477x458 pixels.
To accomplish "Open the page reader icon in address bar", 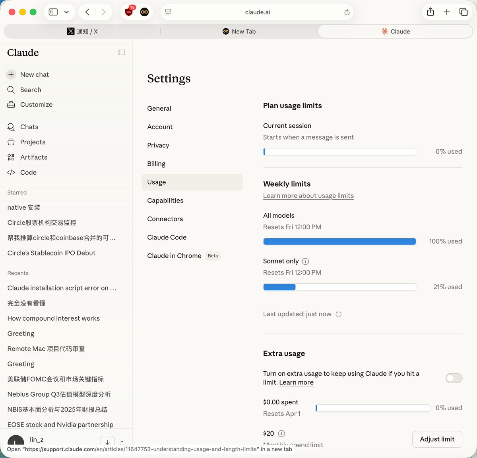I will coord(168,12).
